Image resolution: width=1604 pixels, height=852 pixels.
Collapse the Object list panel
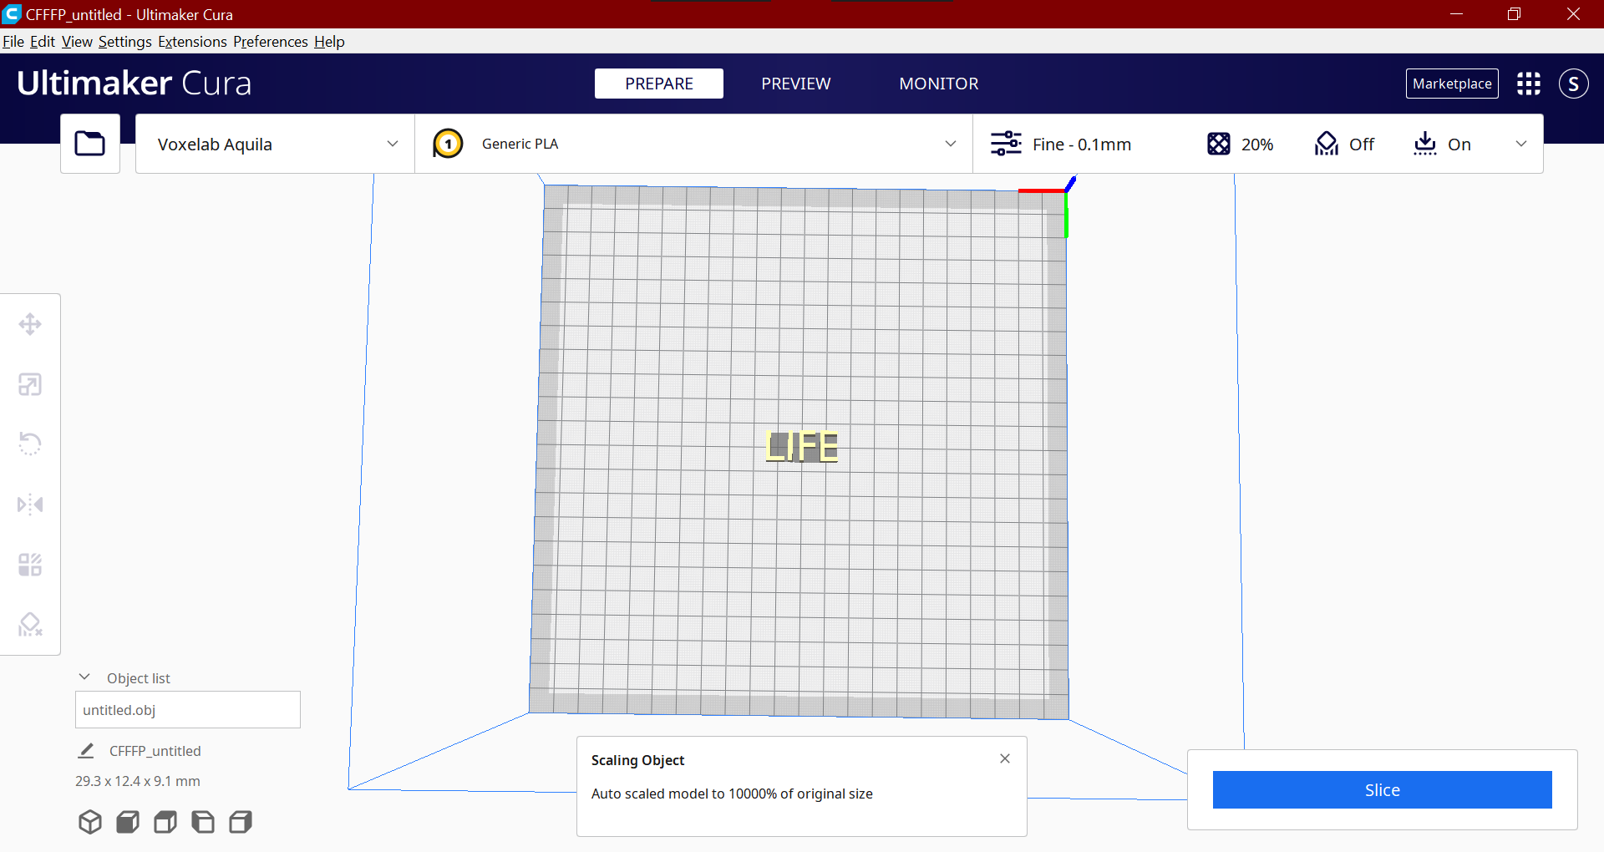tap(84, 677)
